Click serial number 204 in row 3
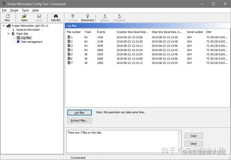Screen dimensions: 231x160 (x=189, y=46)
